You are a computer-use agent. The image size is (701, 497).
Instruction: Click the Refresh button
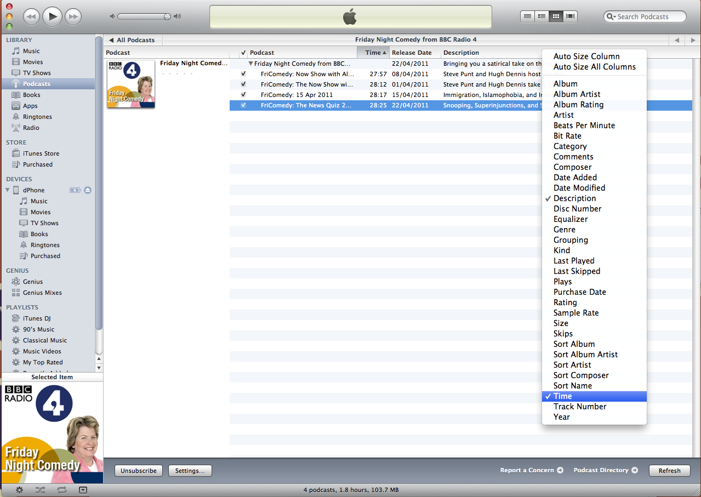(669, 471)
